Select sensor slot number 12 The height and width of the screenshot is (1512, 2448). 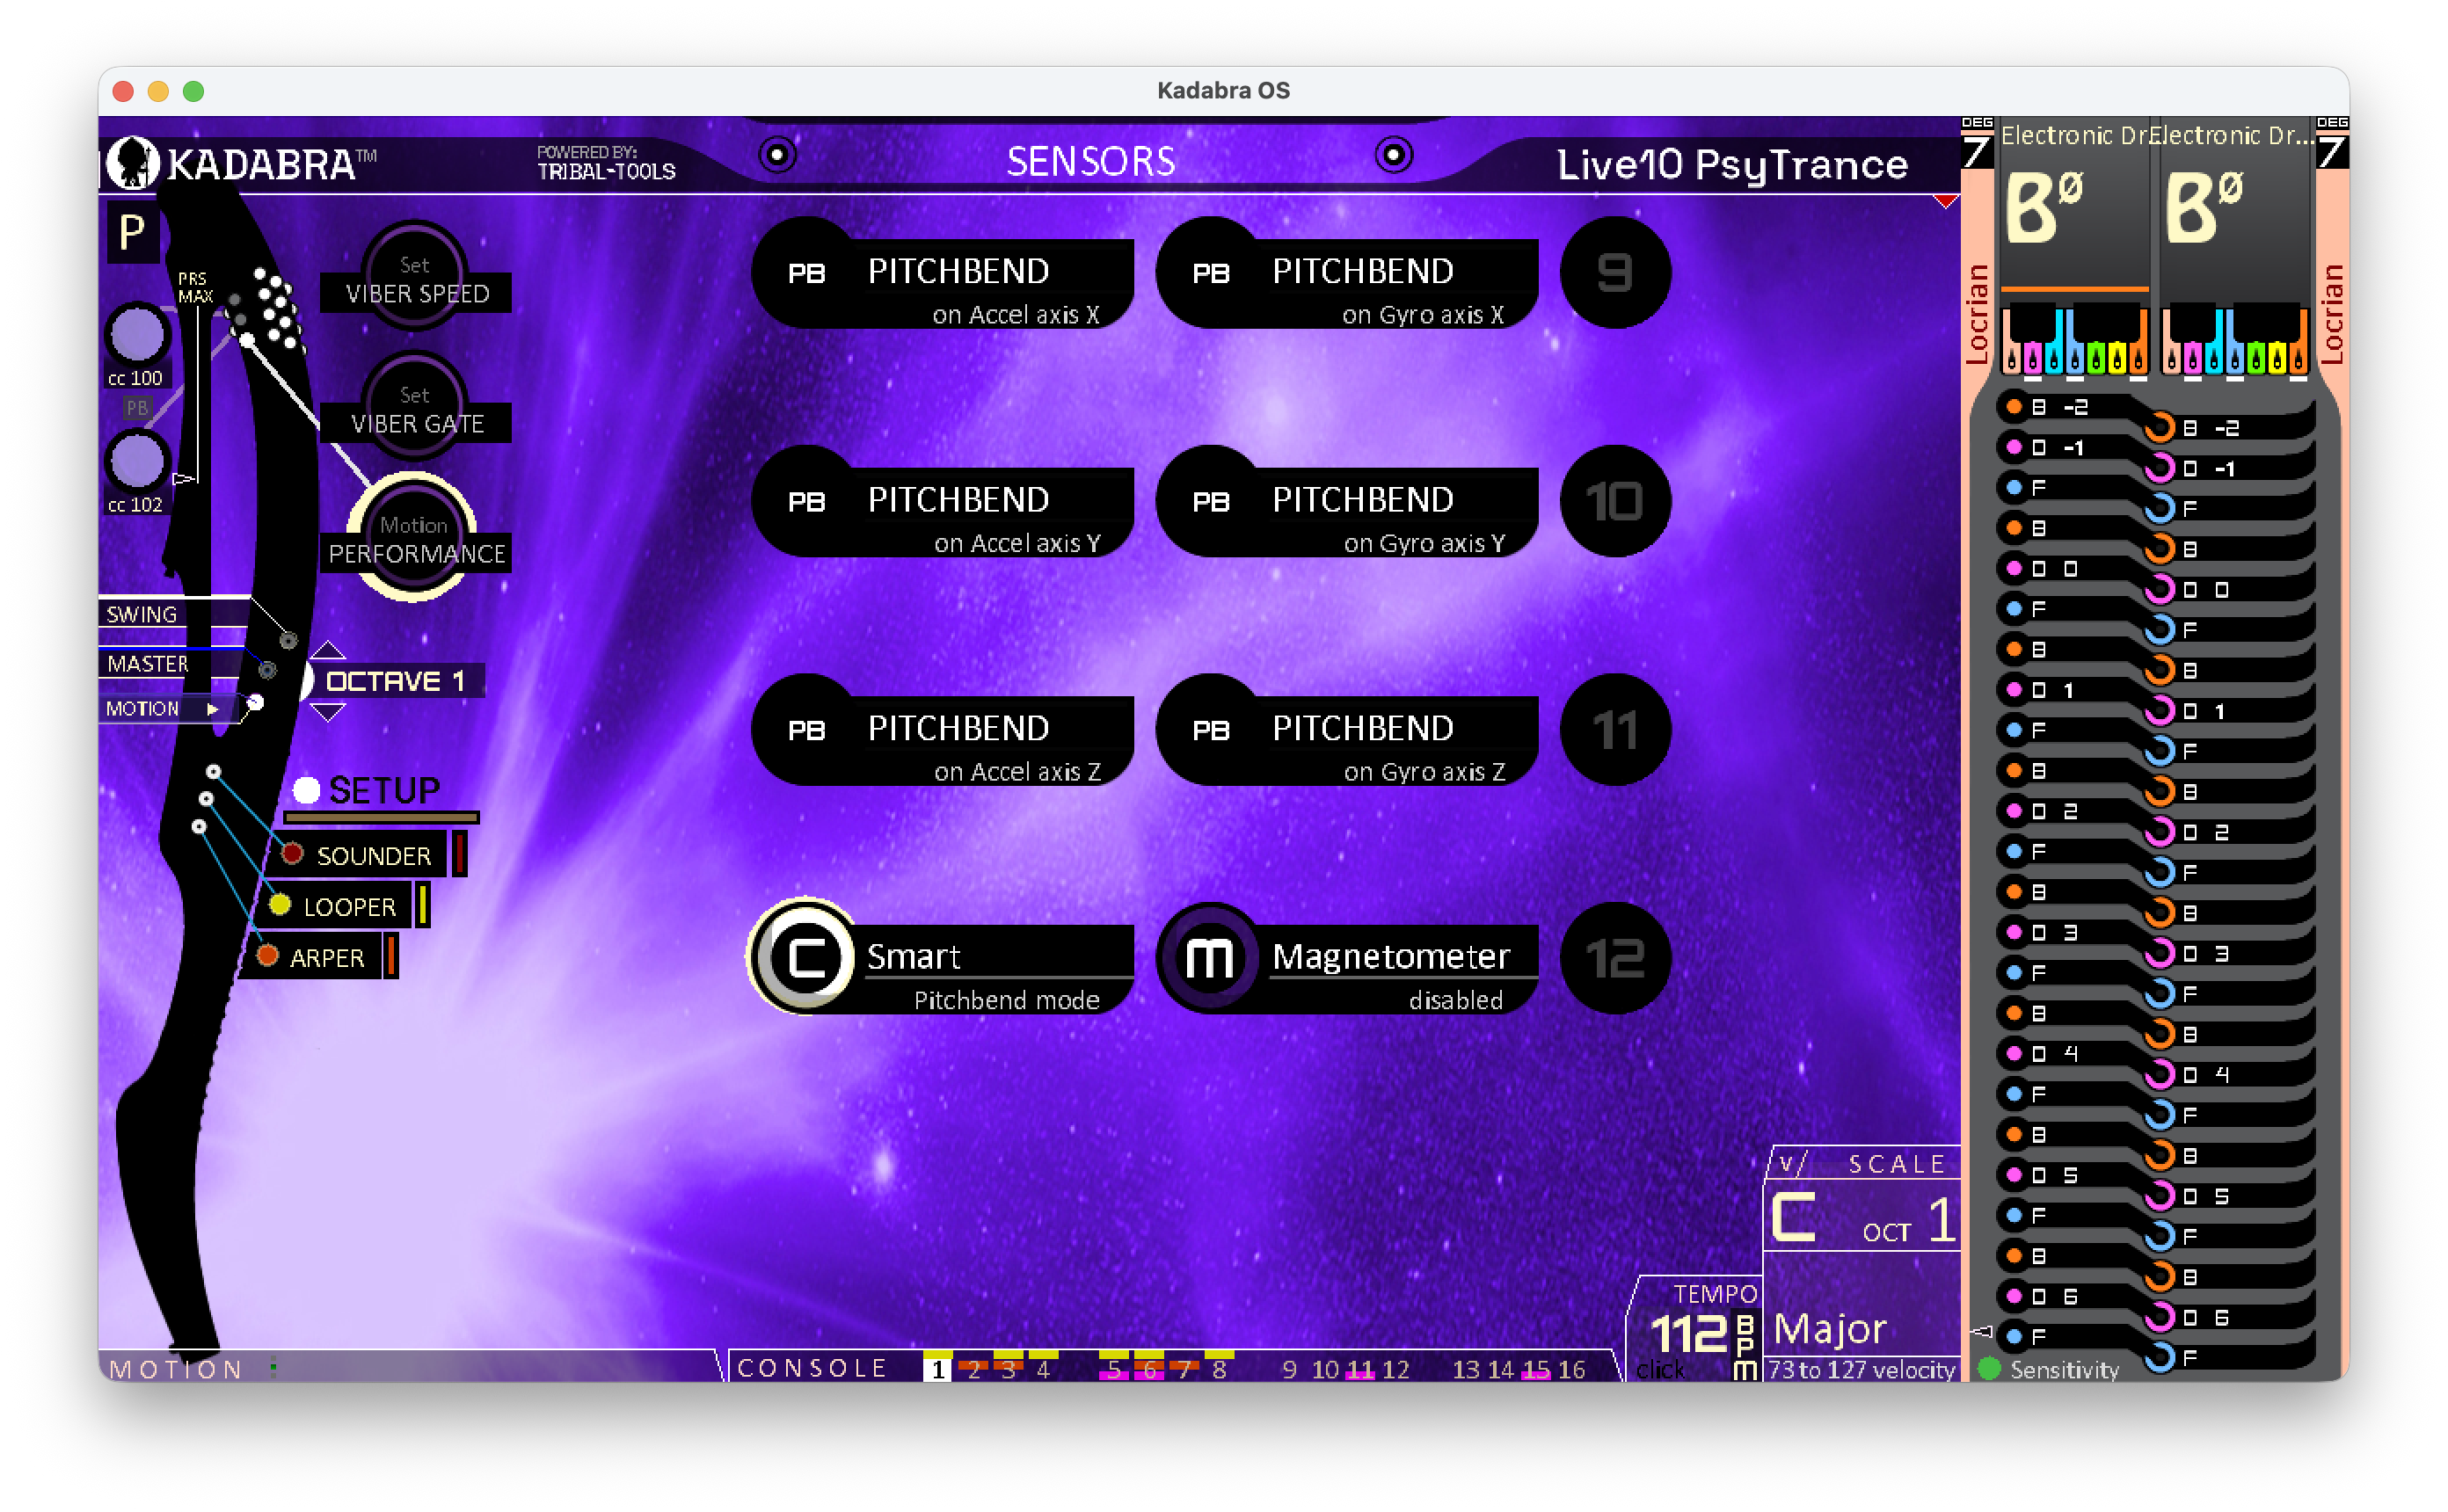pos(1615,958)
